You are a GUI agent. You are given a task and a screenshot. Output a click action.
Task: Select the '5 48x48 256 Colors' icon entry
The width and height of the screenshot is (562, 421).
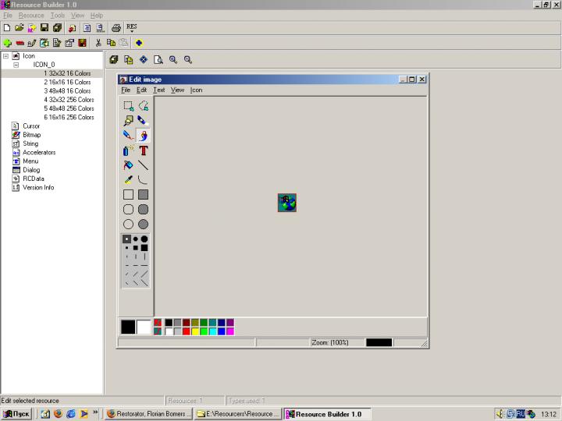pos(69,108)
